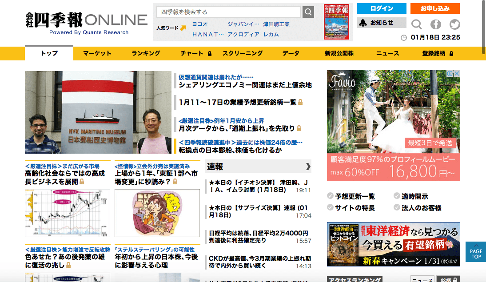
Task: Click the magnifier search submit button
Action: pyautogui.click(x=308, y=12)
